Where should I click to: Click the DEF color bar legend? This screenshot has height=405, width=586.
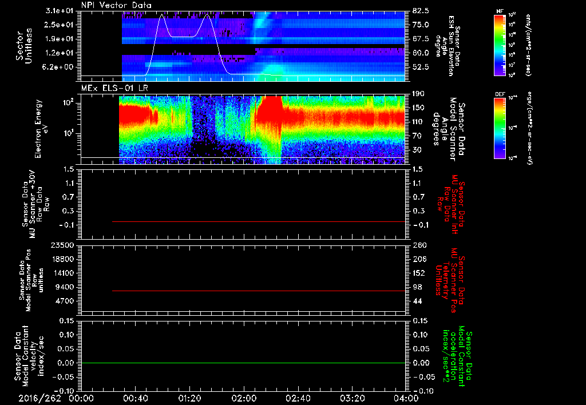click(500, 128)
